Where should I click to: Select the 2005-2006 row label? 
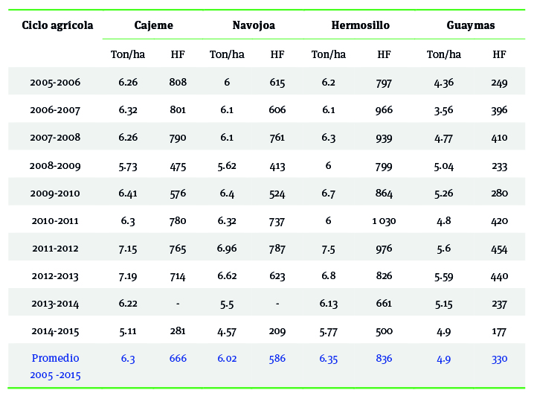tap(56, 82)
